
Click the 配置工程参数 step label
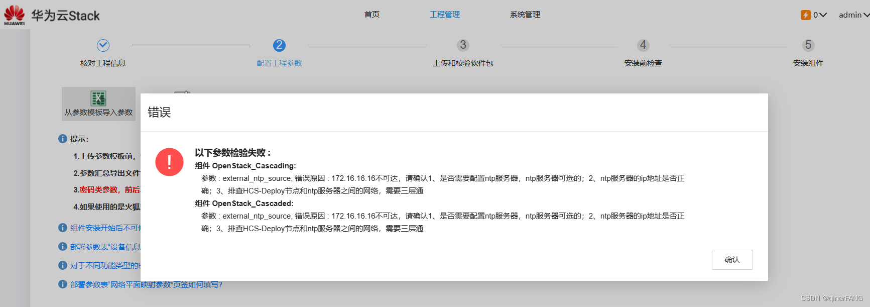[x=279, y=63]
